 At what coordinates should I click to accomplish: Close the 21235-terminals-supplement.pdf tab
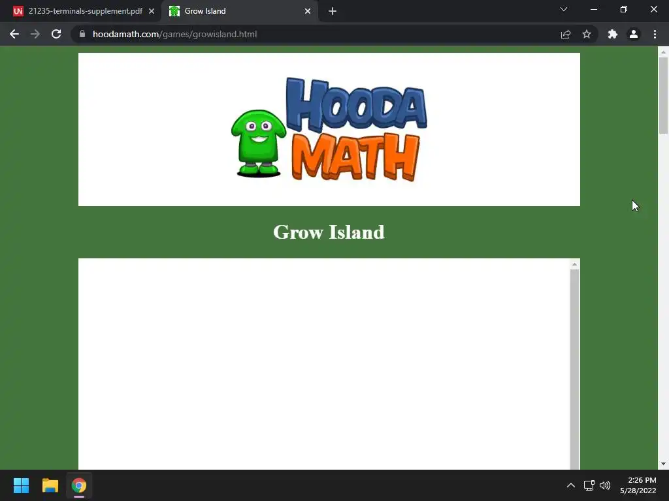click(152, 11)
